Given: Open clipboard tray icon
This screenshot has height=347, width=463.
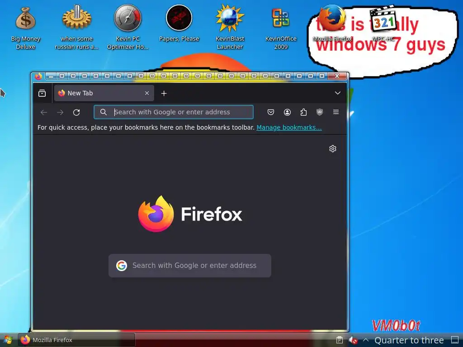Looking at the screenshot, I should point(340,340).
